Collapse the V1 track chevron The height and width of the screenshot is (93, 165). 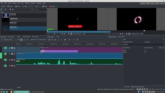tap(3, 54)
